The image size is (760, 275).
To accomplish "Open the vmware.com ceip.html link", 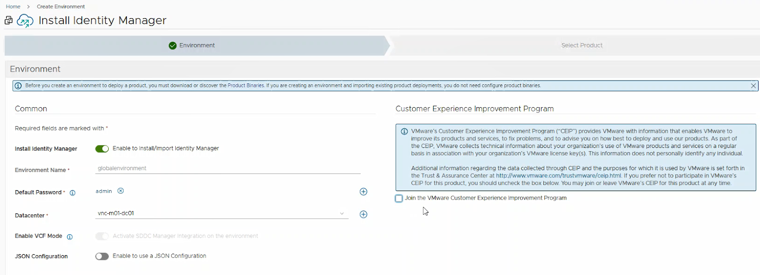I will tap(559, 176).
